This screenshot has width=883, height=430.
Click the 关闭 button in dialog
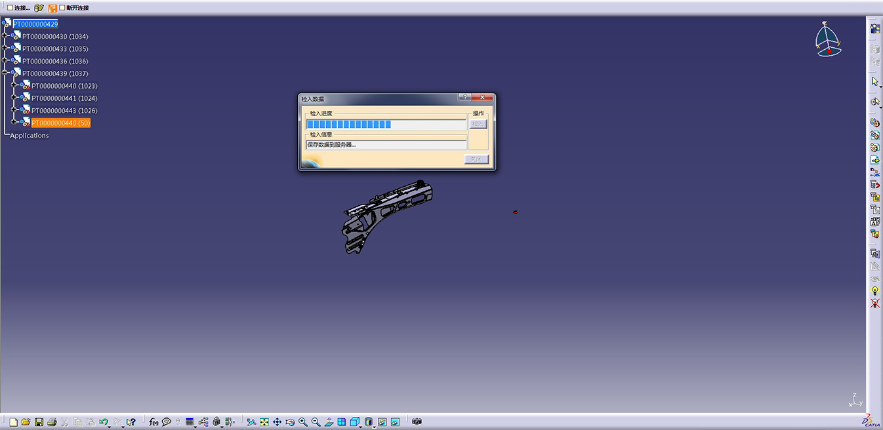pos(477,159)
